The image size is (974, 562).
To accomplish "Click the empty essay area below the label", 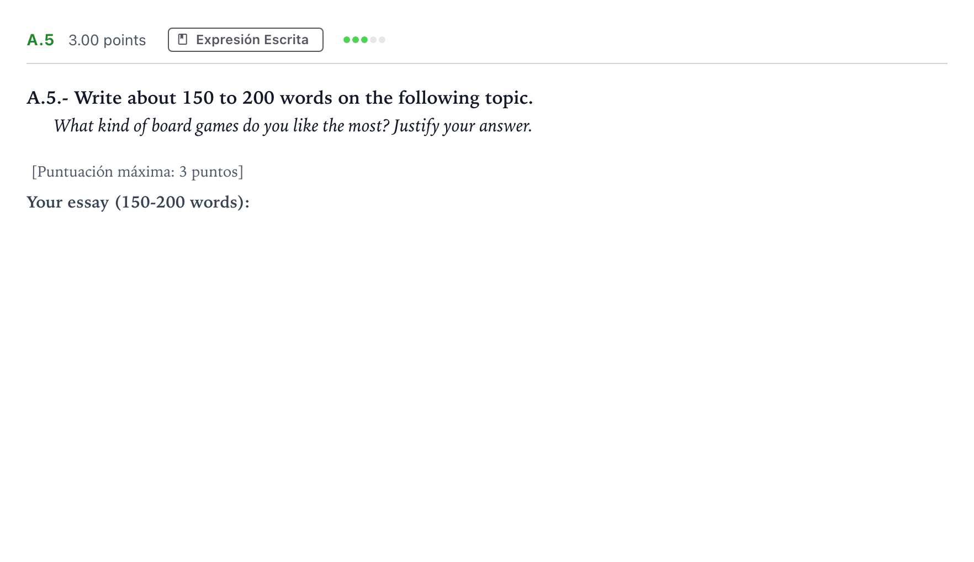I will 487,359.
